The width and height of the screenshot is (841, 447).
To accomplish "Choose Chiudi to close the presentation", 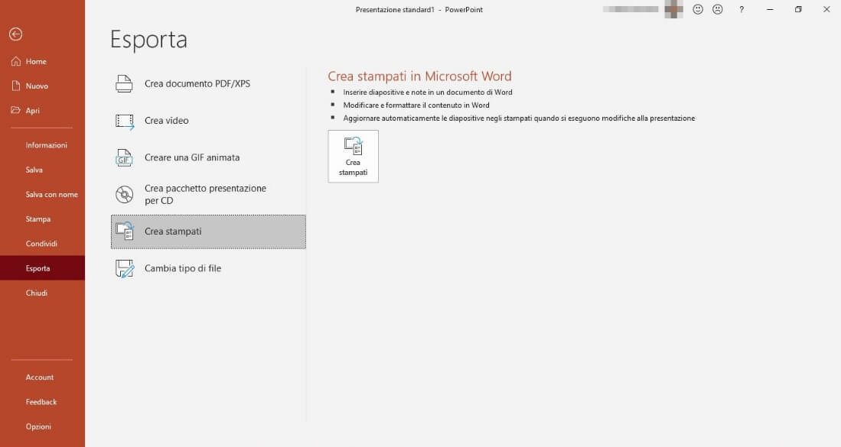I will [37, 293].
